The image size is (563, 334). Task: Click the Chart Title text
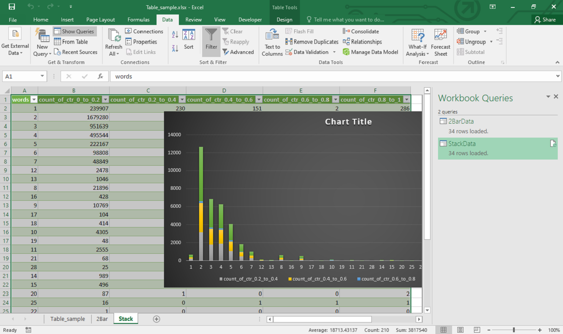pyautogui.click(x=348, y=122)
